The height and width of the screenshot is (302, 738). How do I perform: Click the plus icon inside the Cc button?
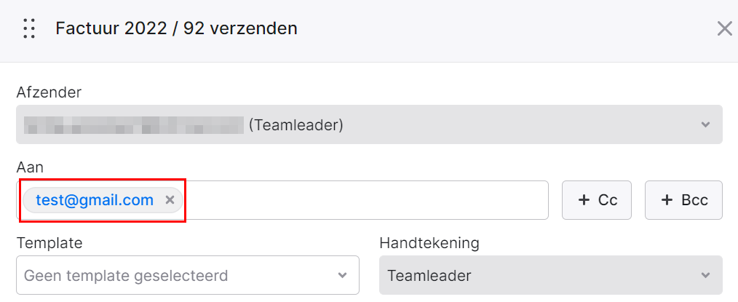point(584,200)
